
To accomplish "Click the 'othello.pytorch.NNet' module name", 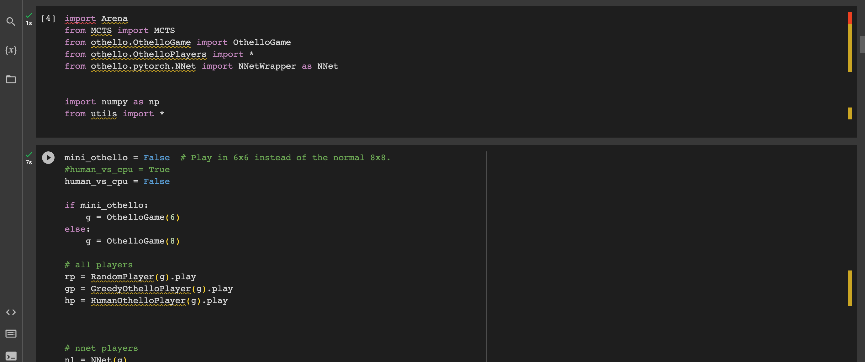I will coord(143,66).
